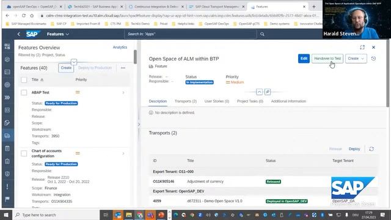Switch to the Project Tasks (0) tab
The height and width of the screenshot is (220, 391).
(x=250, y=101)
